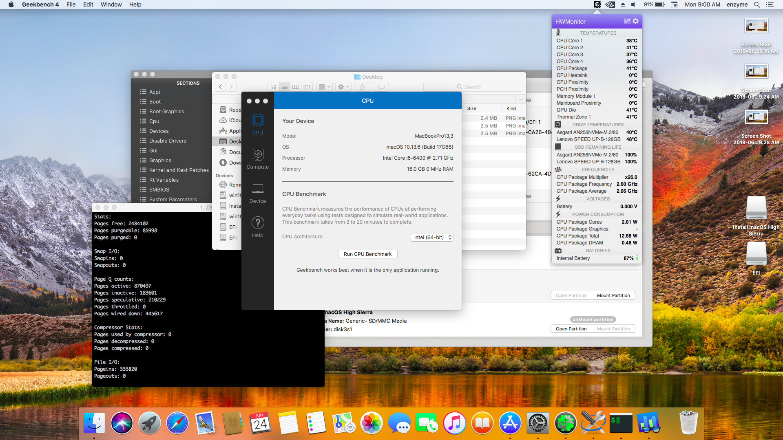
Task: Open Clover Configurator from the Dock
Action: [x=565, y=423]
